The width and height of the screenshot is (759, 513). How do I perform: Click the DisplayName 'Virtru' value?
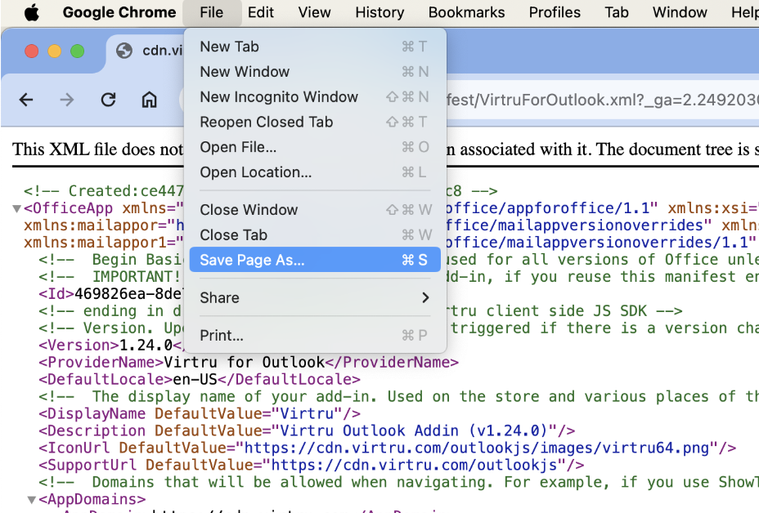[308, 413]
